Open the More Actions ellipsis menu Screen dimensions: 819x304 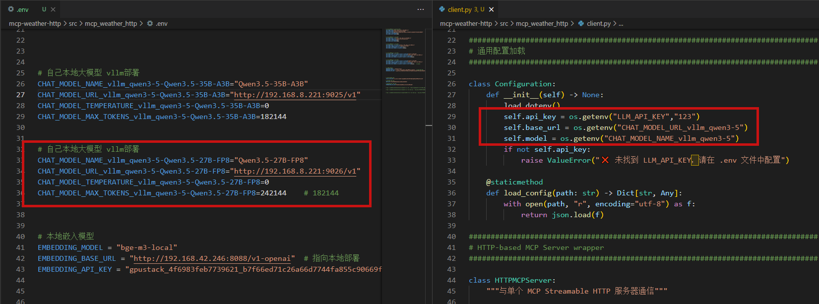click(421, 9)
